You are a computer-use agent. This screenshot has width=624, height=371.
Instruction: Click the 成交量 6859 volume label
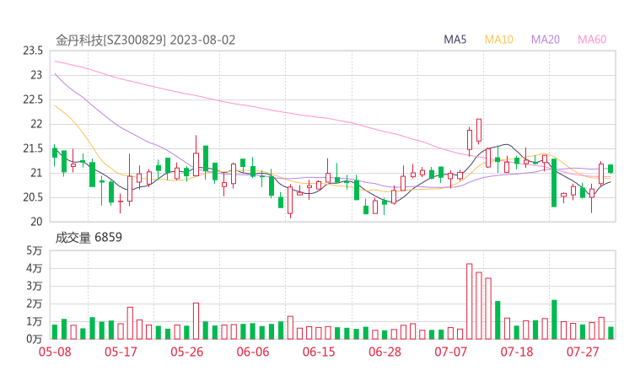tap(89, 238)
